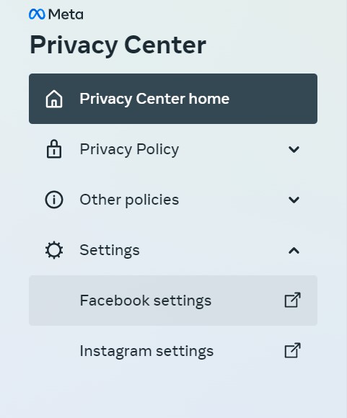Click empty space in highlighted Facebook settings row

pos(247,301)
